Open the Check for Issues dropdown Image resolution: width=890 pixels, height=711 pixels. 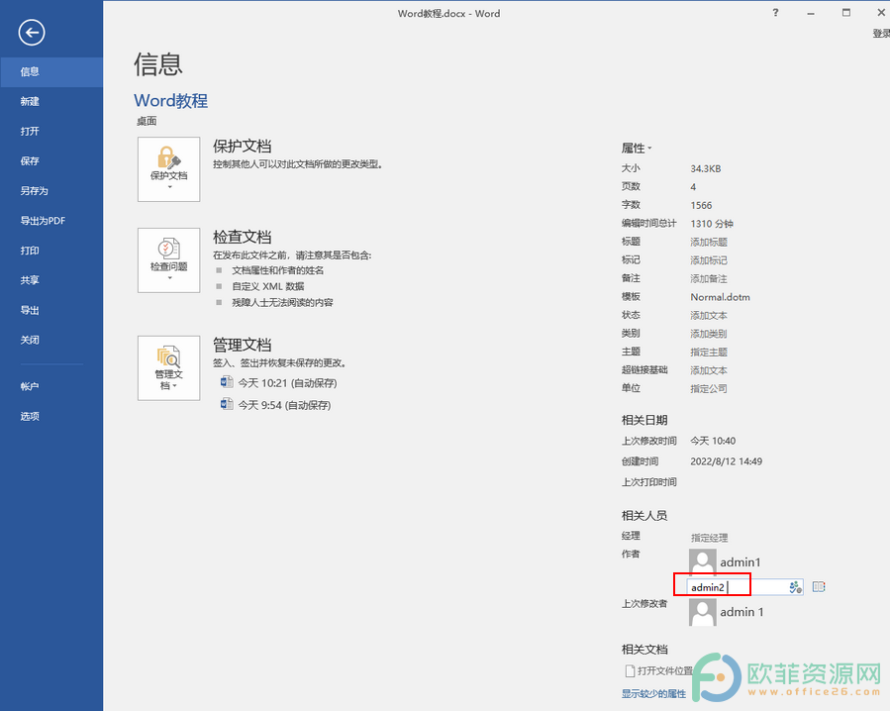pos(168,260)
